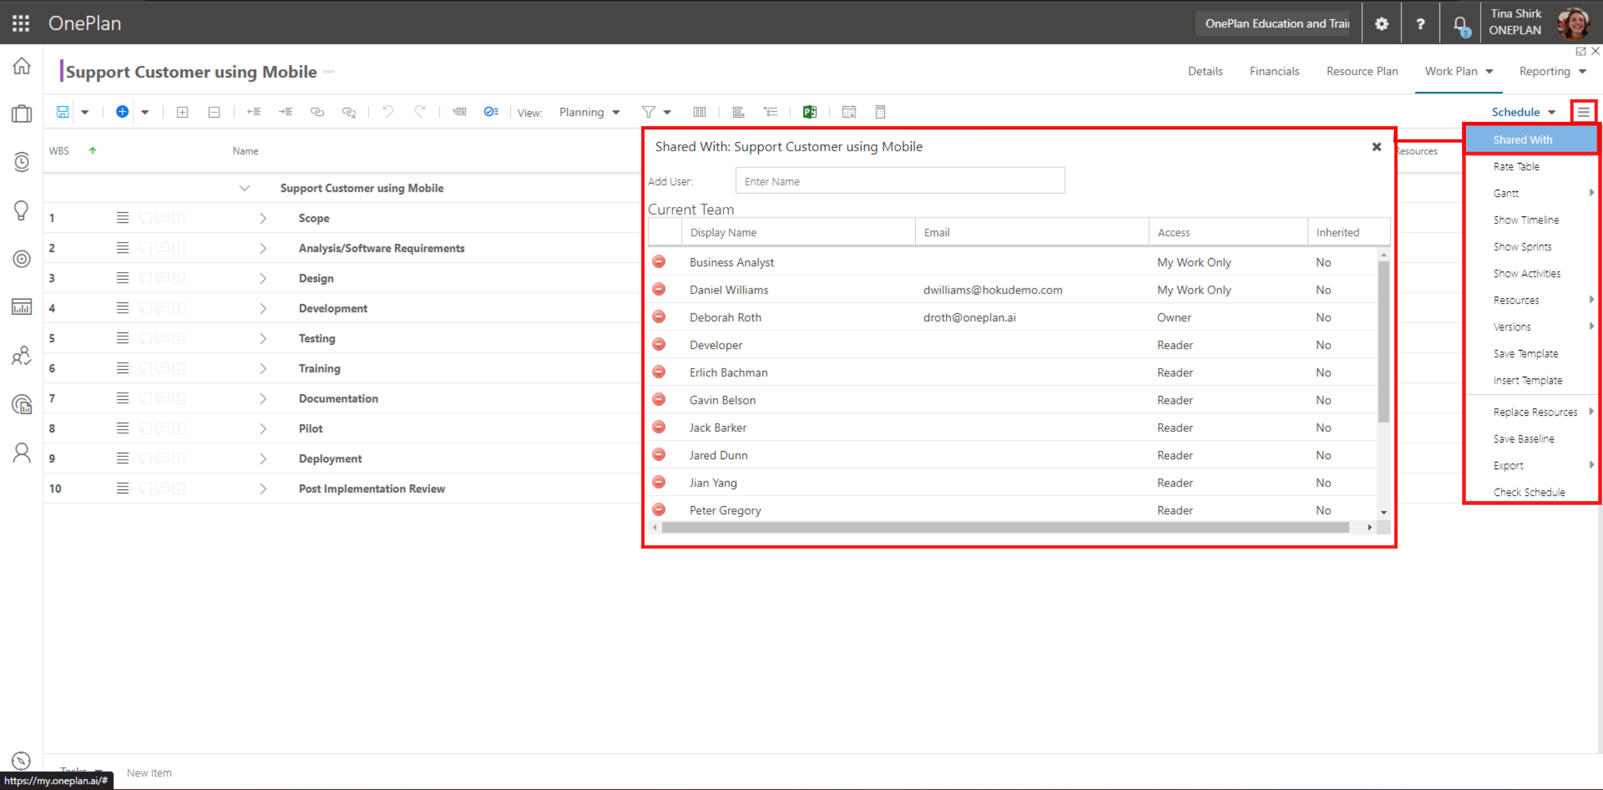Click the compass icon in the sidebar
Image resolution: width=1603 pixels, height=790 pixels.
pyautogui.click(x=21, y=761)
